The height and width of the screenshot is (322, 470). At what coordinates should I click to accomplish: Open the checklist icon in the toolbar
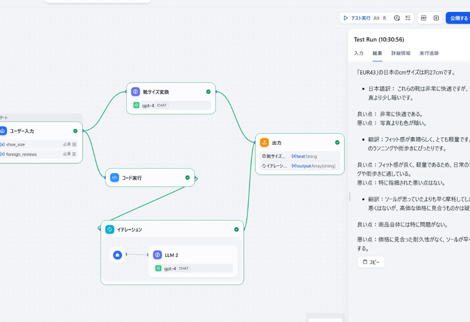(x=408, y=18)
